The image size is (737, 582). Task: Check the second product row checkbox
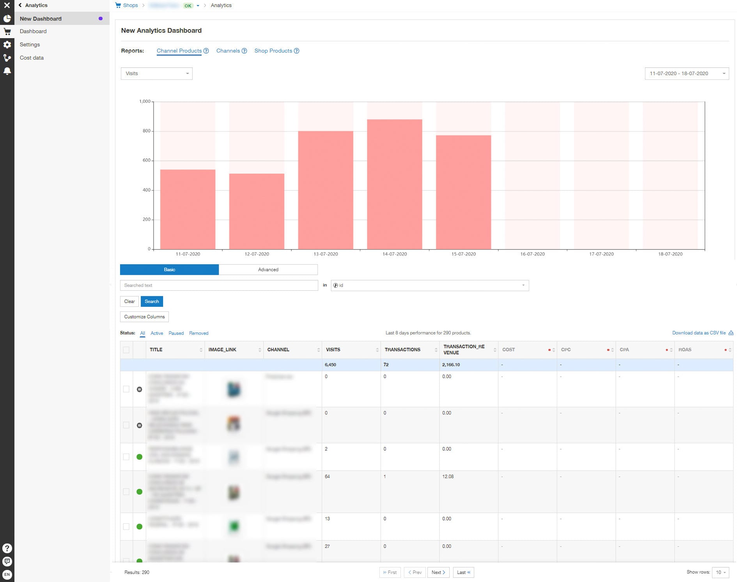tap(126, 426)
